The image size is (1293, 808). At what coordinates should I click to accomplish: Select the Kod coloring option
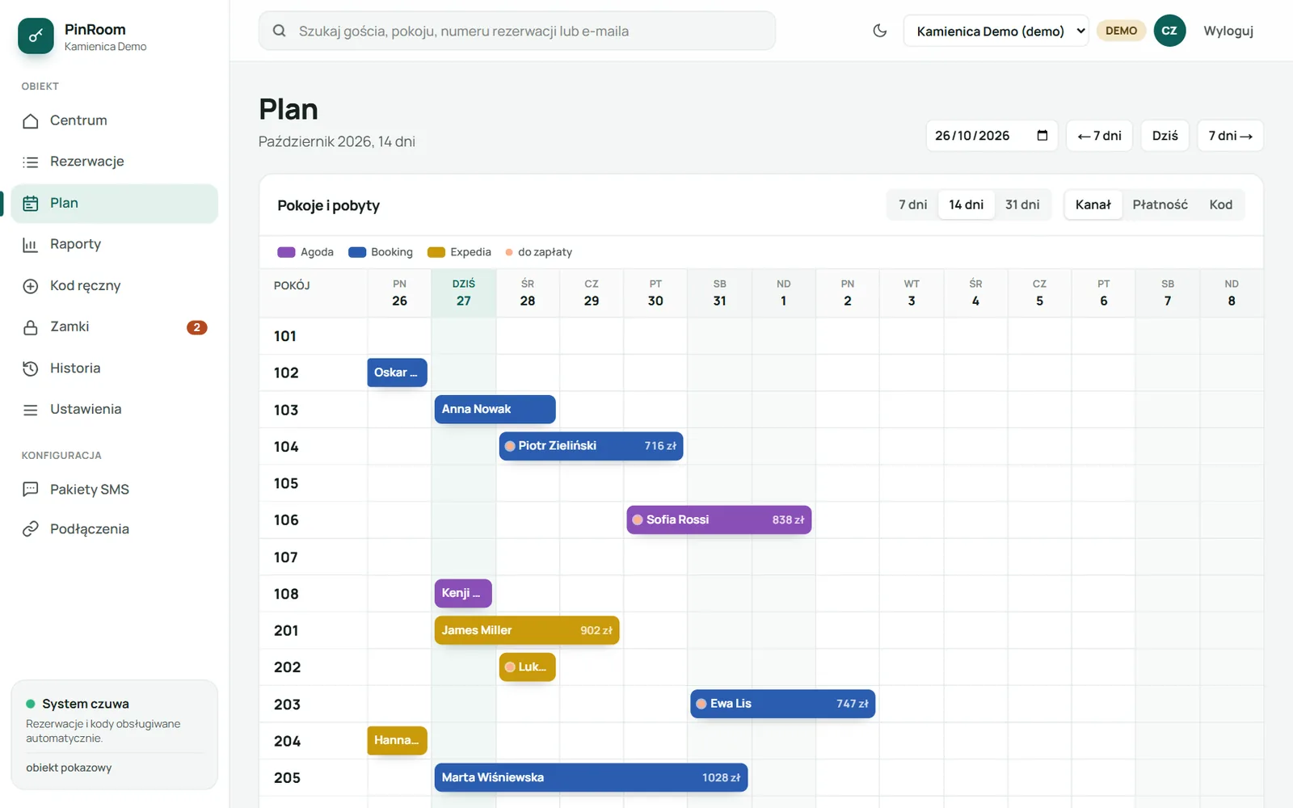coord(1220,204)
